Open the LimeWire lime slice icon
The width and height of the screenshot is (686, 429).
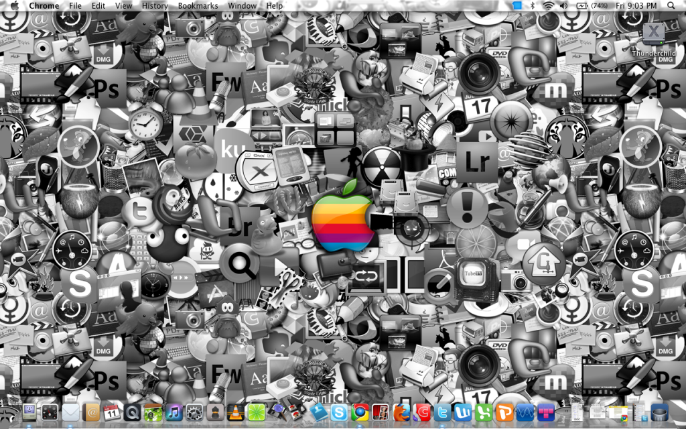[x=257, y=413]
